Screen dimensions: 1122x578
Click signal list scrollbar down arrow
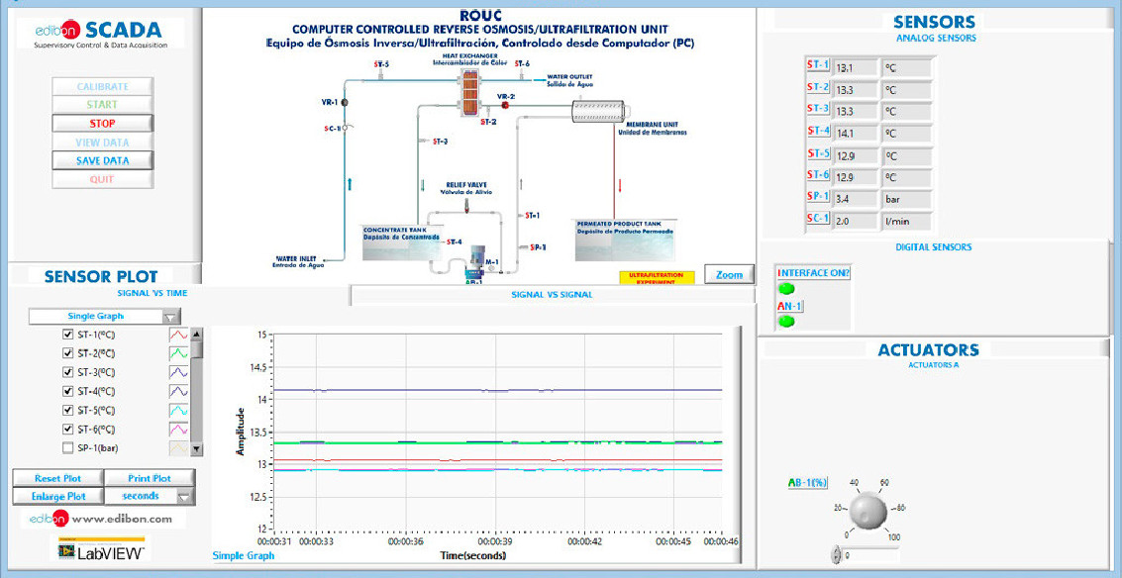[196, 449]
